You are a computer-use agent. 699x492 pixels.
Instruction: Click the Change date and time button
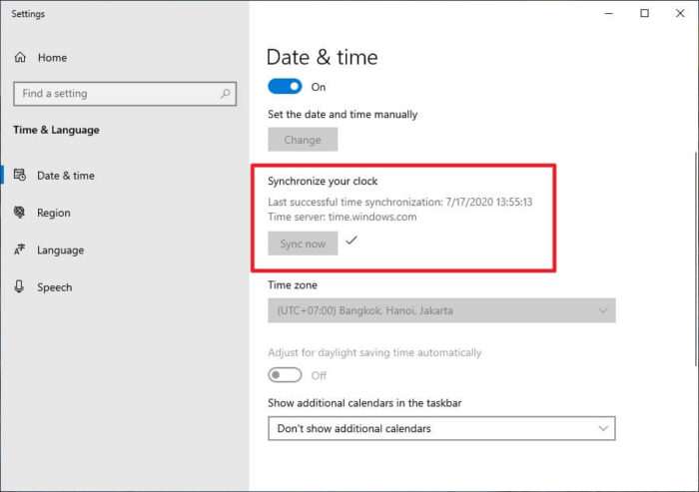(303, 140)
